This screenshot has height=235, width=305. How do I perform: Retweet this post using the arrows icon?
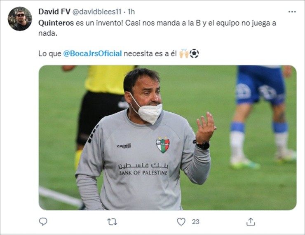pyautogui.click(x=112, y=221)
